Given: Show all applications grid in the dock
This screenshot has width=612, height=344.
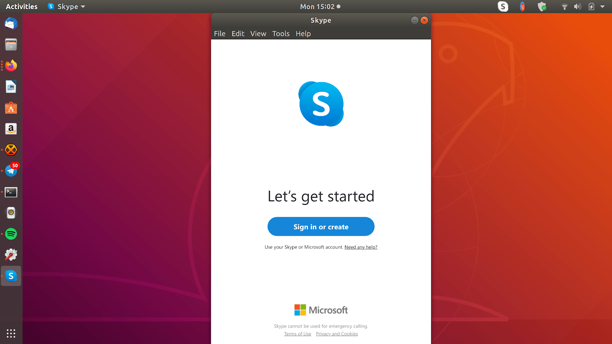Looking at the screenshot, I should [11, 333].
